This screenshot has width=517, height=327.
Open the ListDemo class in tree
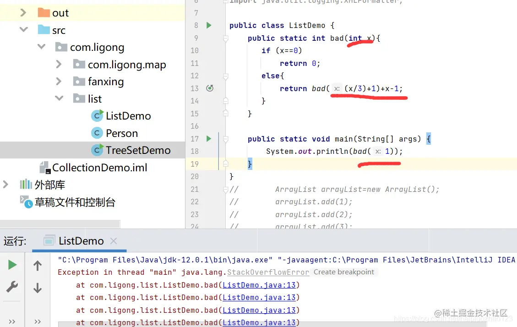pos(128,116)
